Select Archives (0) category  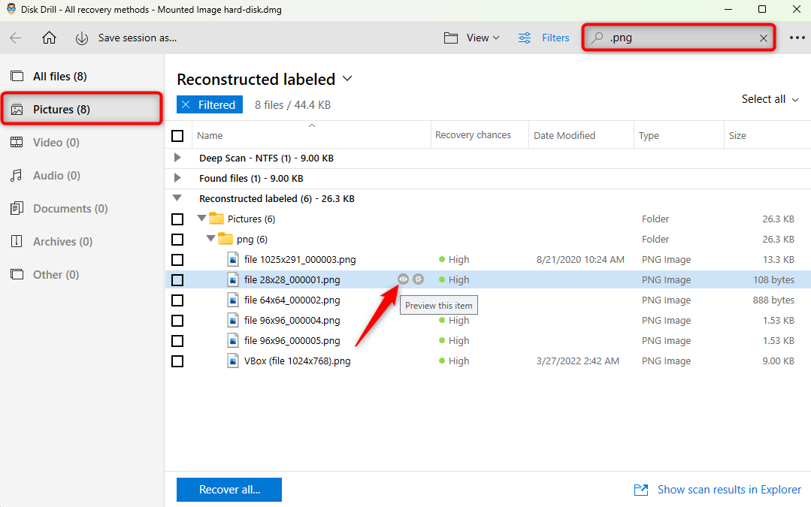[x=82, y=241]
